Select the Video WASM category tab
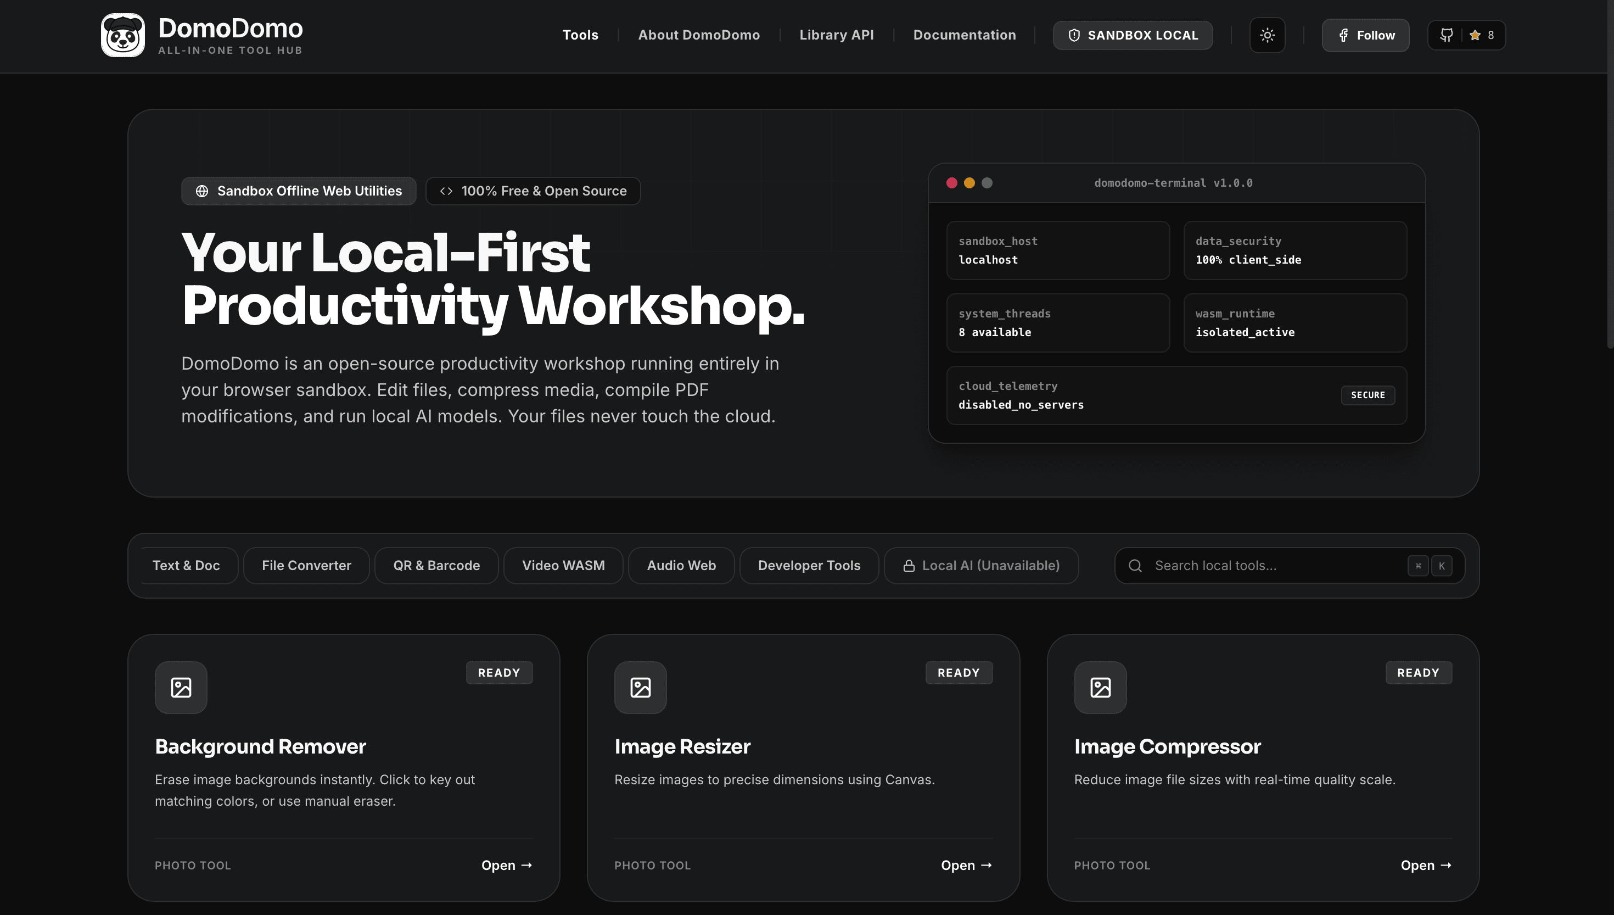The image size is (1614, 915). pyautogui.click(x=563, y=566)
